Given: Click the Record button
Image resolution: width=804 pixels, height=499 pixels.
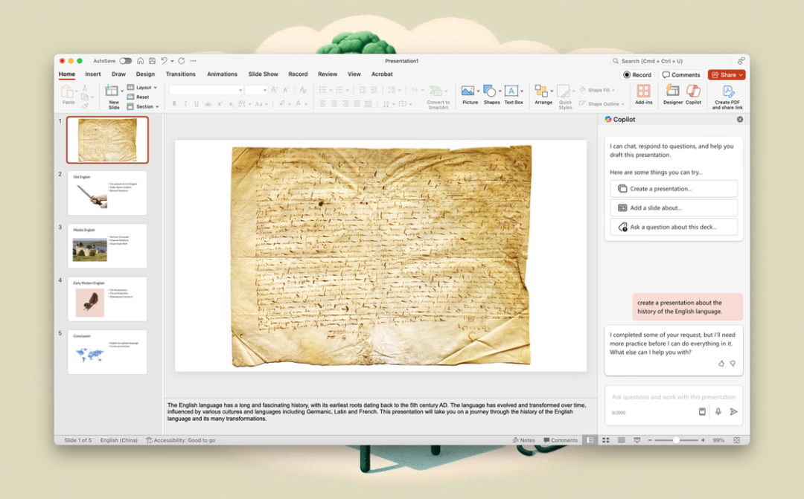Looking at the screenshot, I should [636, 75].
